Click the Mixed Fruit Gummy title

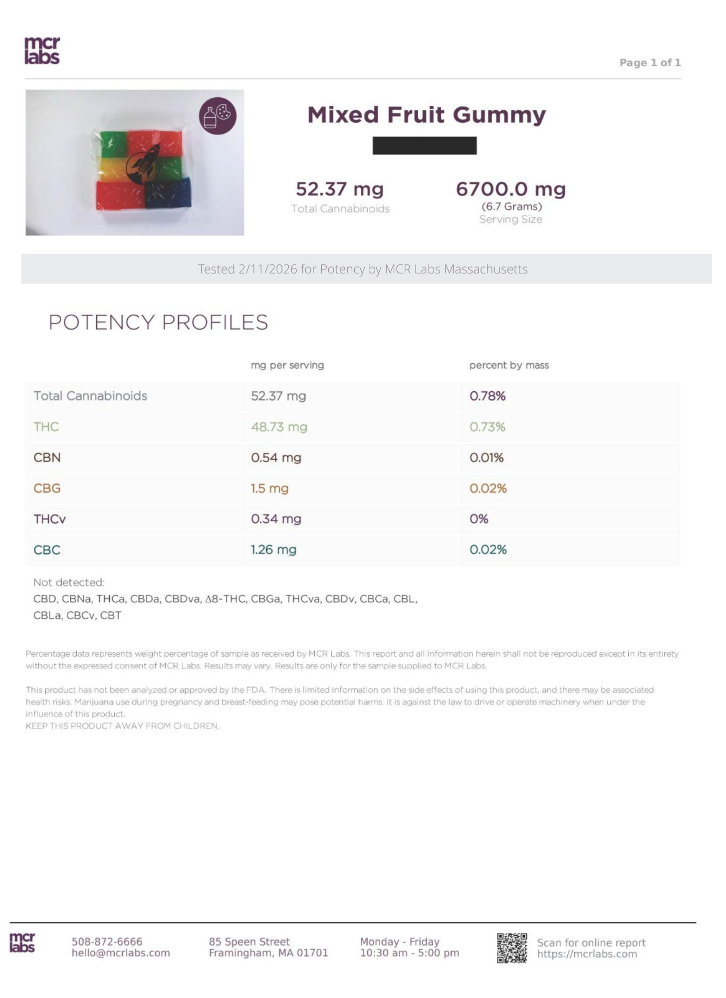click(x=426, y=115)
